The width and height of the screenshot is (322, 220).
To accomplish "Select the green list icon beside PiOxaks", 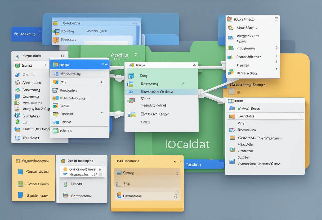I will pyautogui.click(x=55, y=131).
